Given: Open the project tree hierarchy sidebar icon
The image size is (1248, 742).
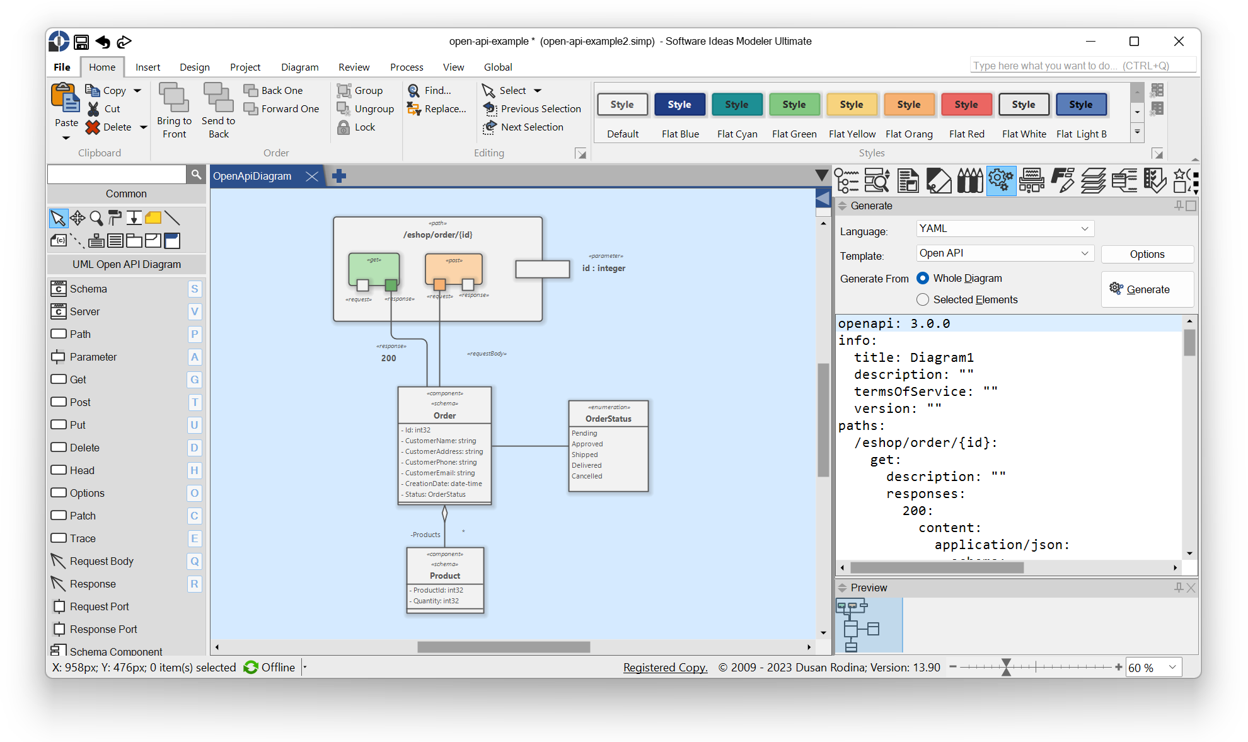Looking at the screenshot, I should pyautogui.click(x=846, y=181).
